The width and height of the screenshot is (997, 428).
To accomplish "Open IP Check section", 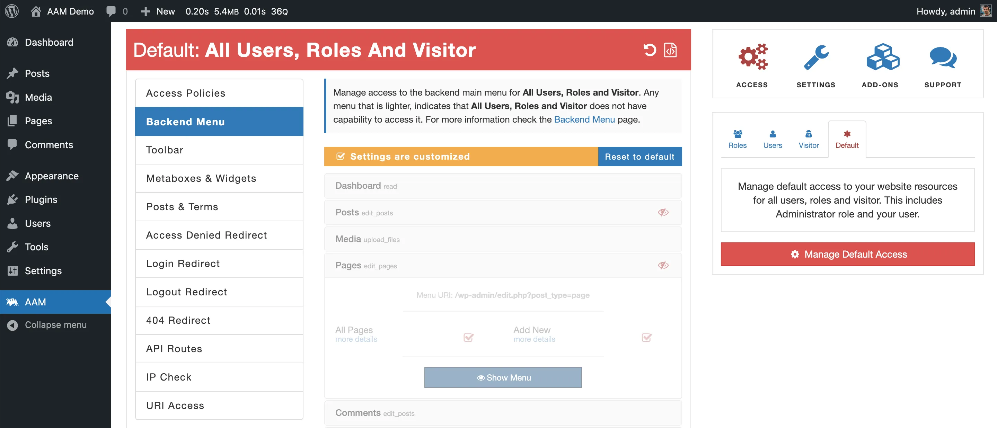I will coord(219,377).
